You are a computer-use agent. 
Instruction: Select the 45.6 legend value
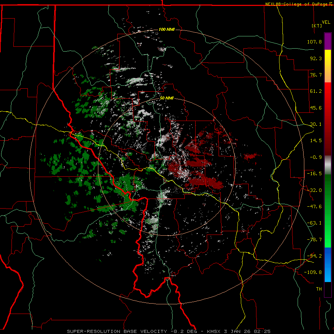(316, 108)
